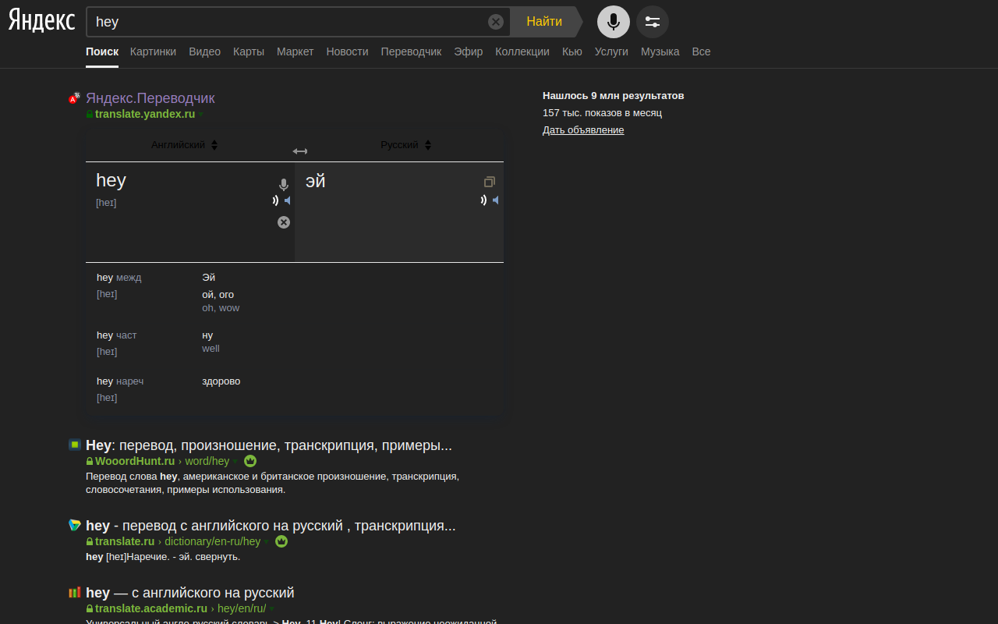Image resolution: width=998 pixels, height=624 pixels.
Task: Clear the translator source text
Action: point(284,222)
